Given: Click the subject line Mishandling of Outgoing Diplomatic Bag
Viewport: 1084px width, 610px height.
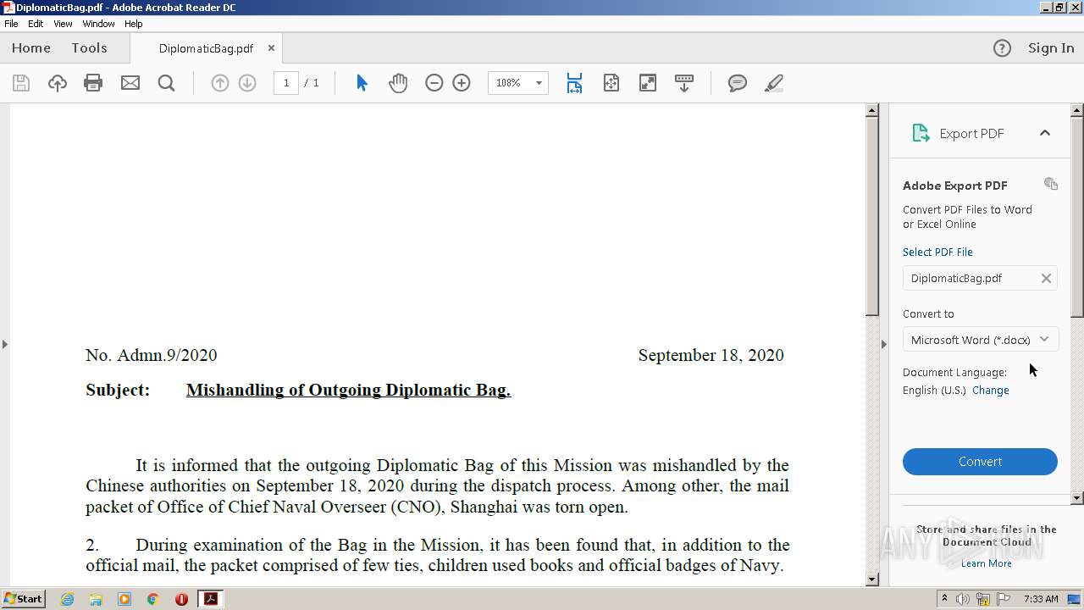Looking at the screenshot, I should 348,390.
